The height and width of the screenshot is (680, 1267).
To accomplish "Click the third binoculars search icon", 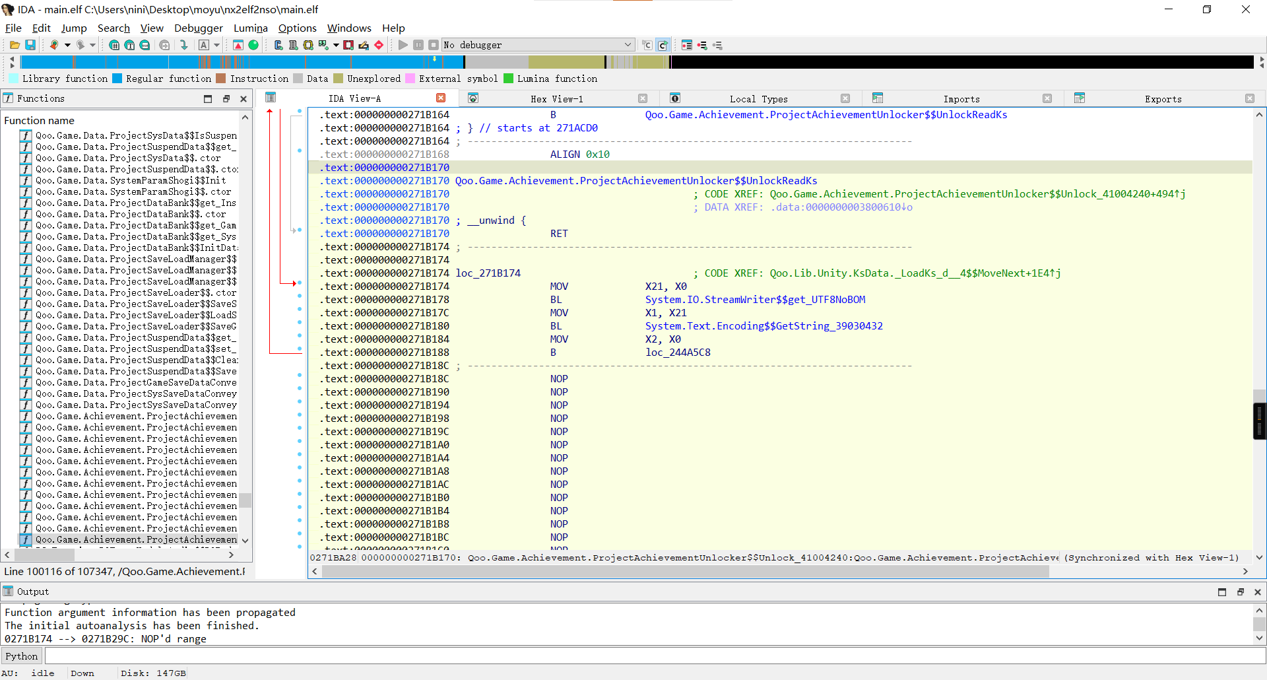I will (145, 45).
